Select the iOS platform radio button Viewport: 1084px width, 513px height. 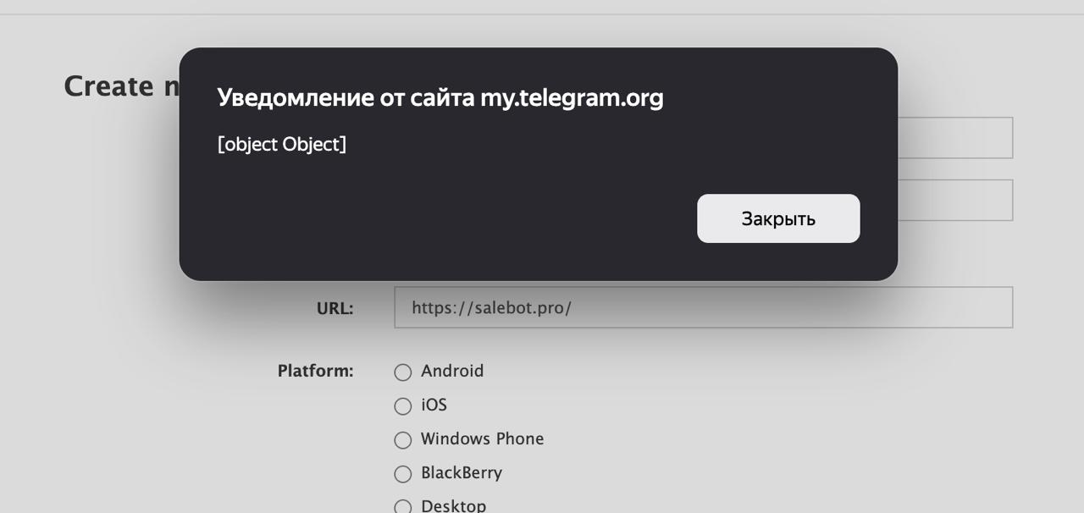coord(403,406)
